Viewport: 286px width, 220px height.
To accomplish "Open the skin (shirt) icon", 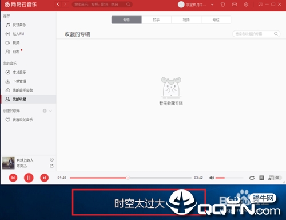I will 223,5.
